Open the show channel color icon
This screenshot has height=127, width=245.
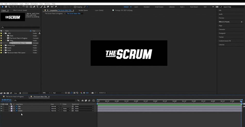[x=81, y=93]
